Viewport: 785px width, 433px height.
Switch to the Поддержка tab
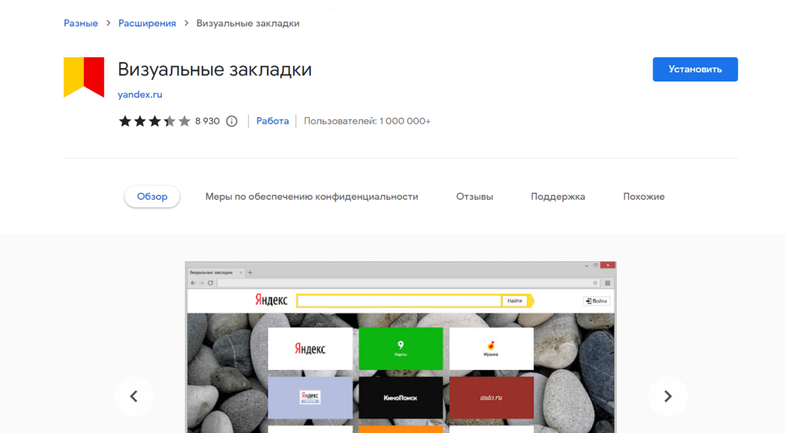pyautogui.click(x=558, y=197)
